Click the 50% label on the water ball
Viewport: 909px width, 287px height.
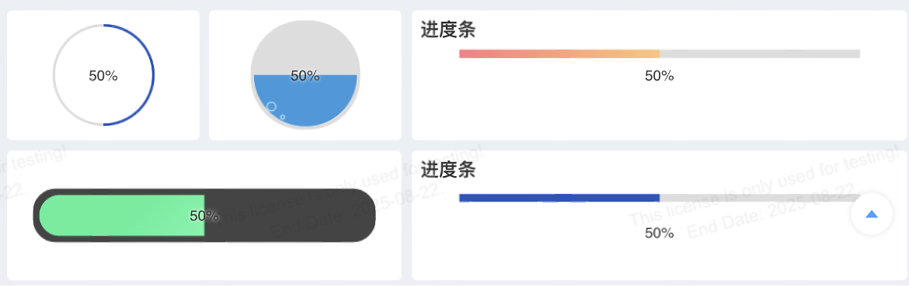coord(305,76)
